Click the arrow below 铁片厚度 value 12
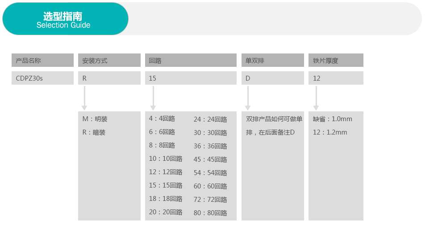Image resolution: width=442 pixels, height=237 pixels. click(x=316, y=98)
